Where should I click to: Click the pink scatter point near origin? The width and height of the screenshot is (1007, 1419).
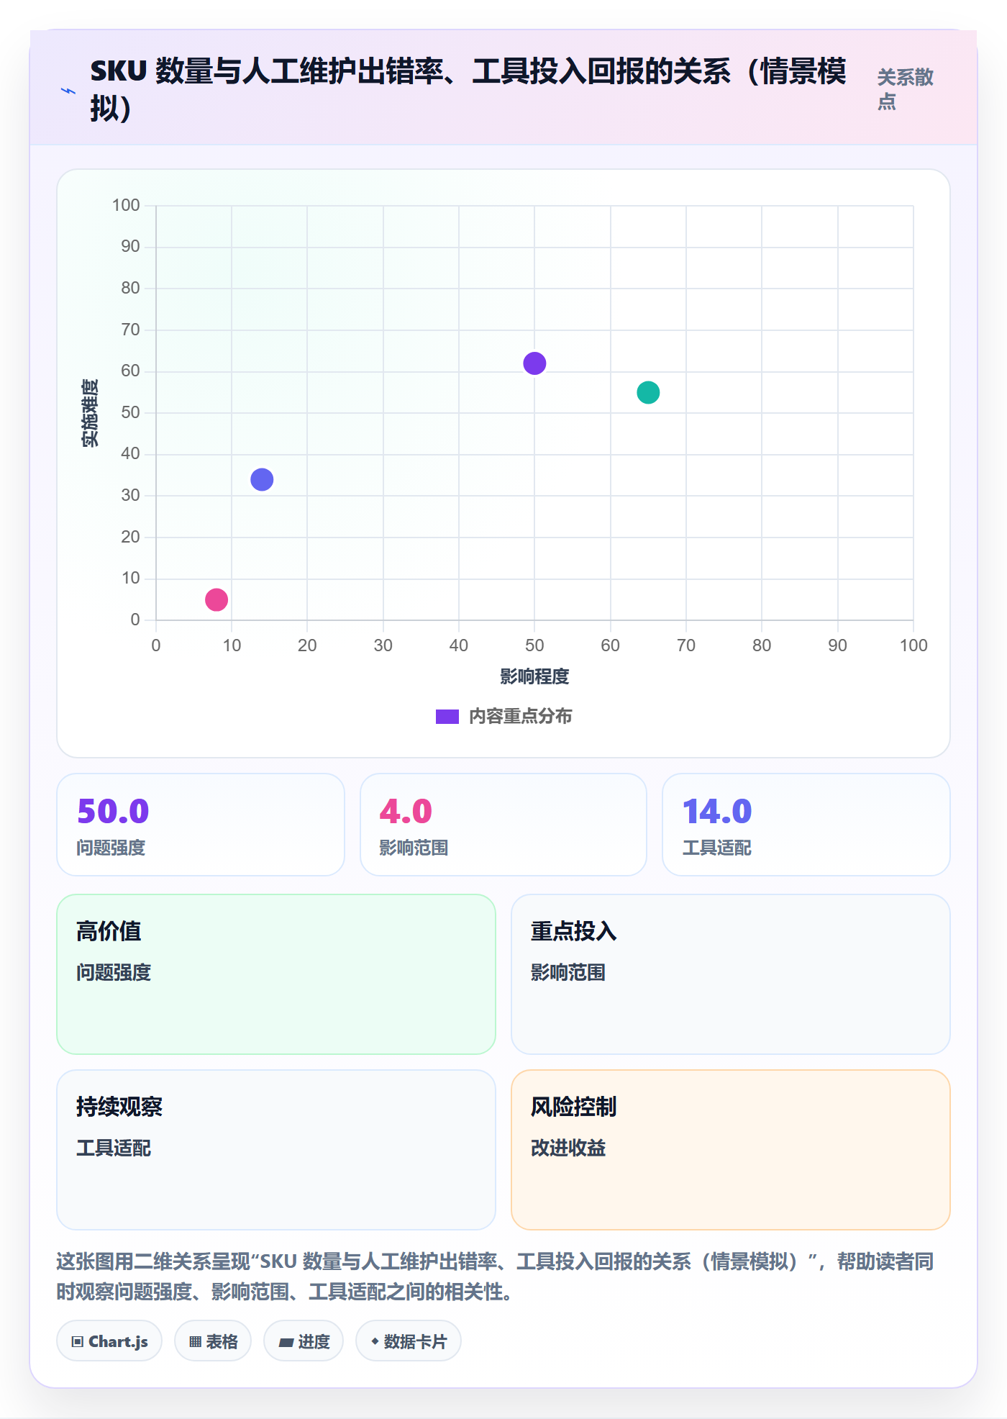[x=217, y=599]
